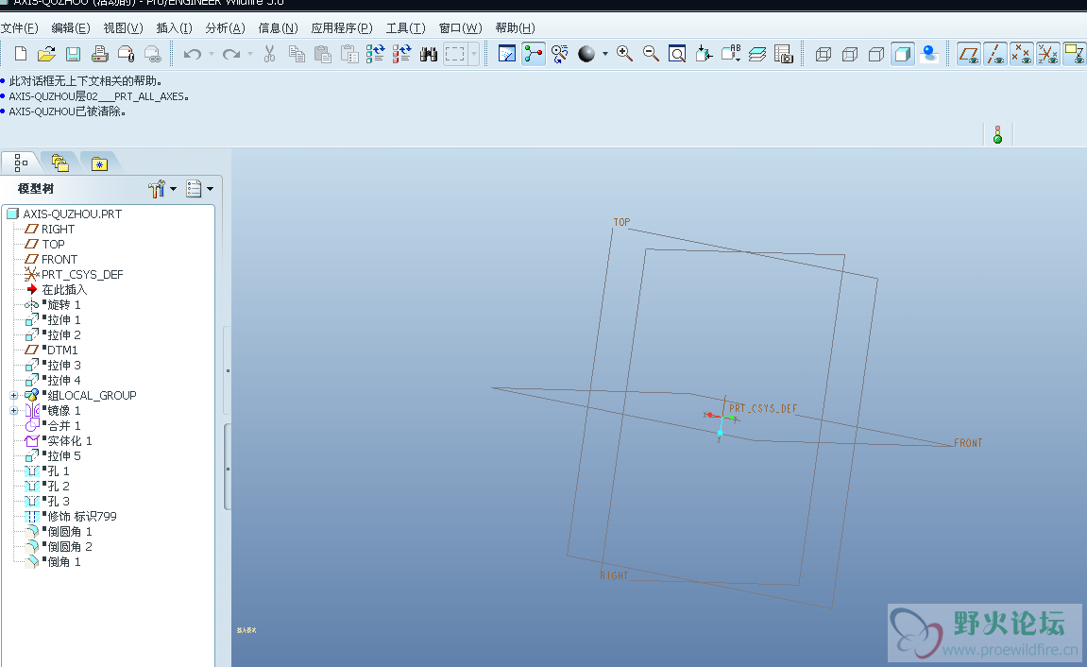Click the Zoom Out magnifier icon
This screenshot has height=667, width=1087.
(651, 54)
